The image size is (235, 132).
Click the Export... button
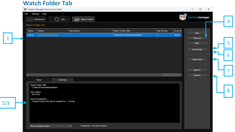click(197, 70)
